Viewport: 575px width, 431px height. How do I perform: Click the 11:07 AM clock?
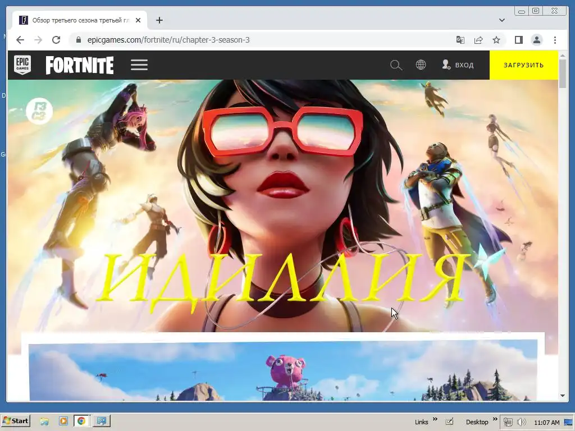click(547, 423)
